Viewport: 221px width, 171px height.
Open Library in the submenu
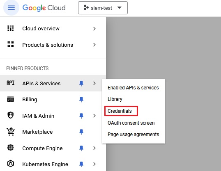pyautogui.click(x=115, y=99)
